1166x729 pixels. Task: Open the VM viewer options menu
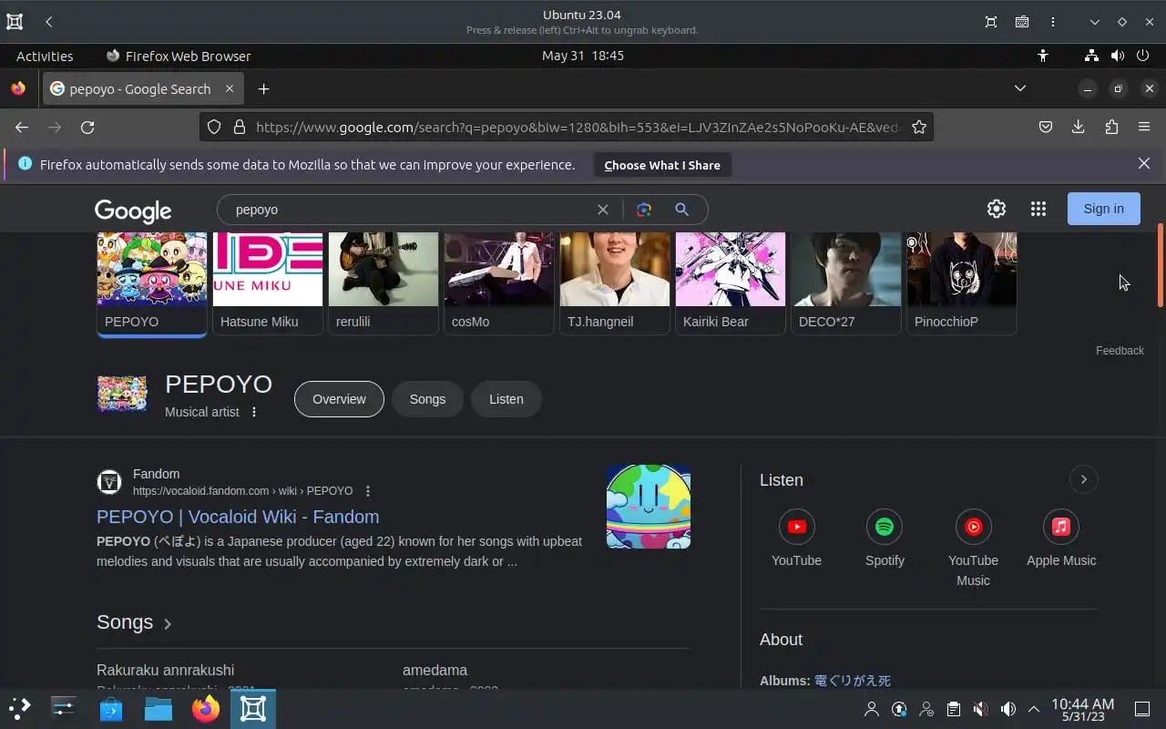pos(1052,22)
